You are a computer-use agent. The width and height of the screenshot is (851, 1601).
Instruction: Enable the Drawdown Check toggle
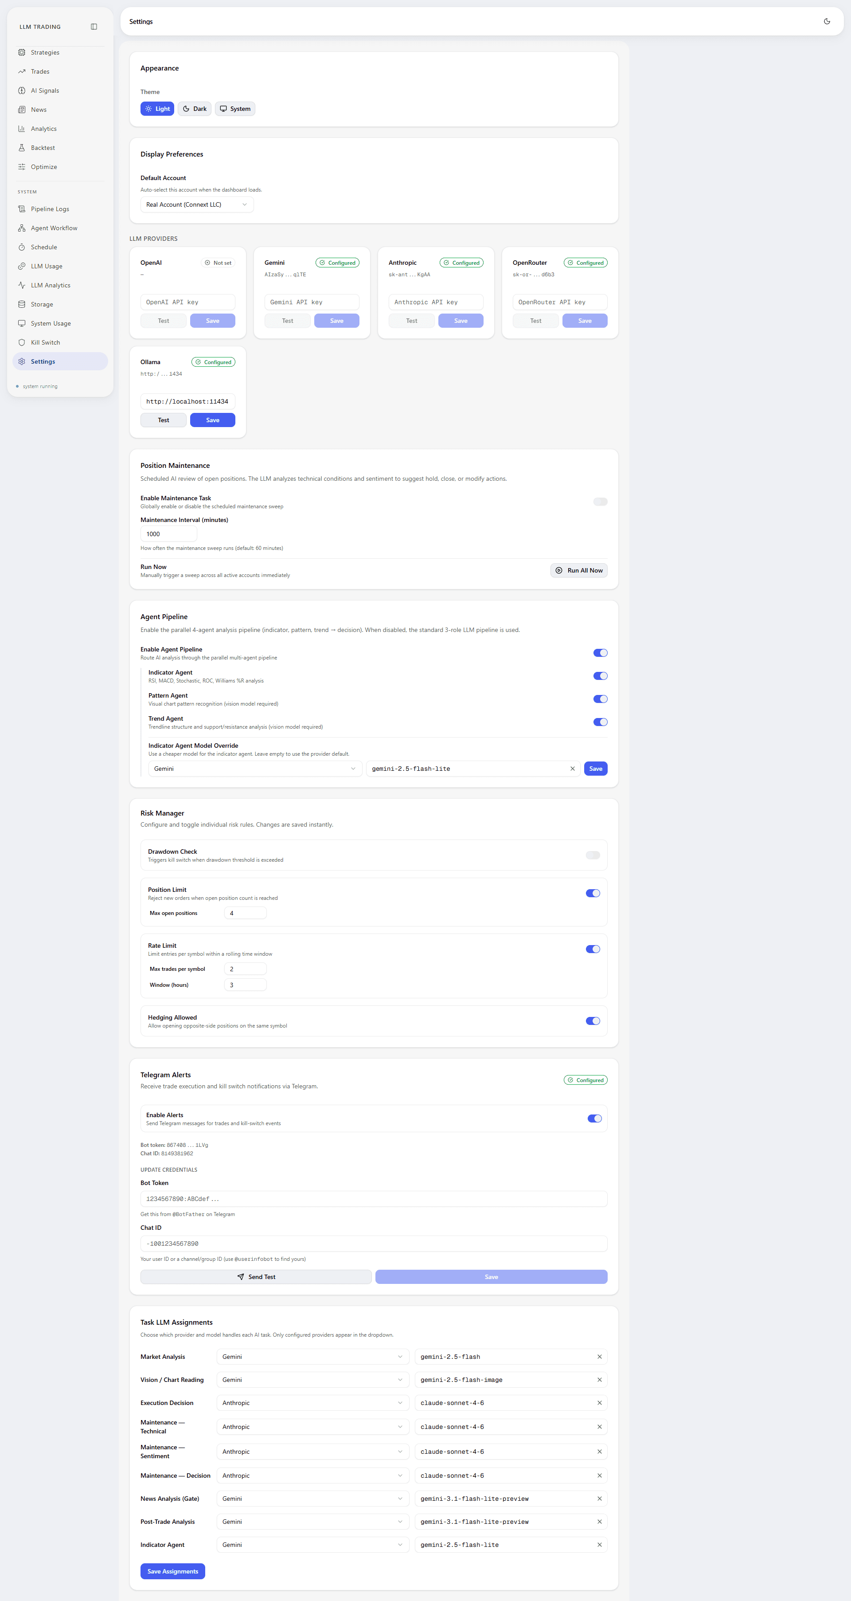pos(593,855)
